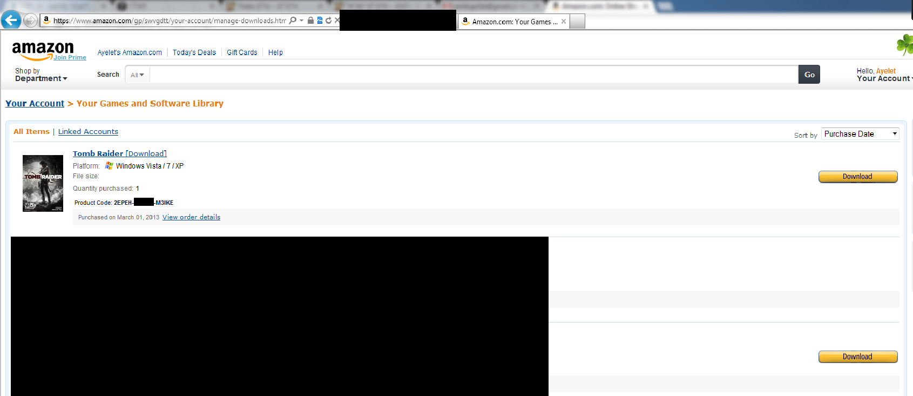This screenshot has height=396, width=913.
Task: Click the 'Your Games and Software Library' heading
Action: [150, 103]
